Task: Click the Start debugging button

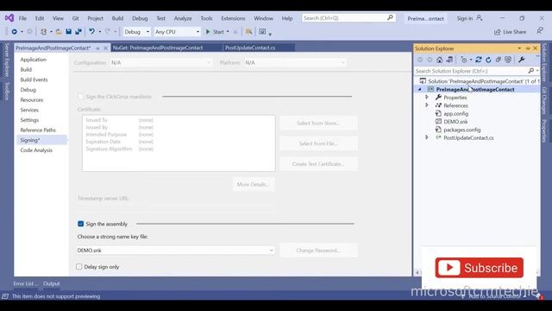Action: coord(215,32)
